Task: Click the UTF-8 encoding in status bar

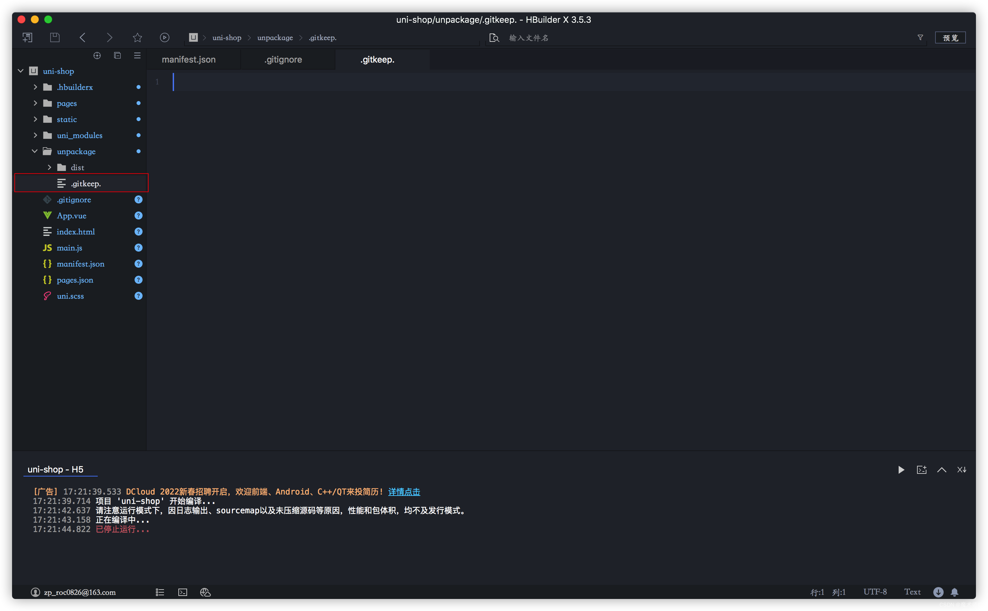Action: (x=875, y=592)
